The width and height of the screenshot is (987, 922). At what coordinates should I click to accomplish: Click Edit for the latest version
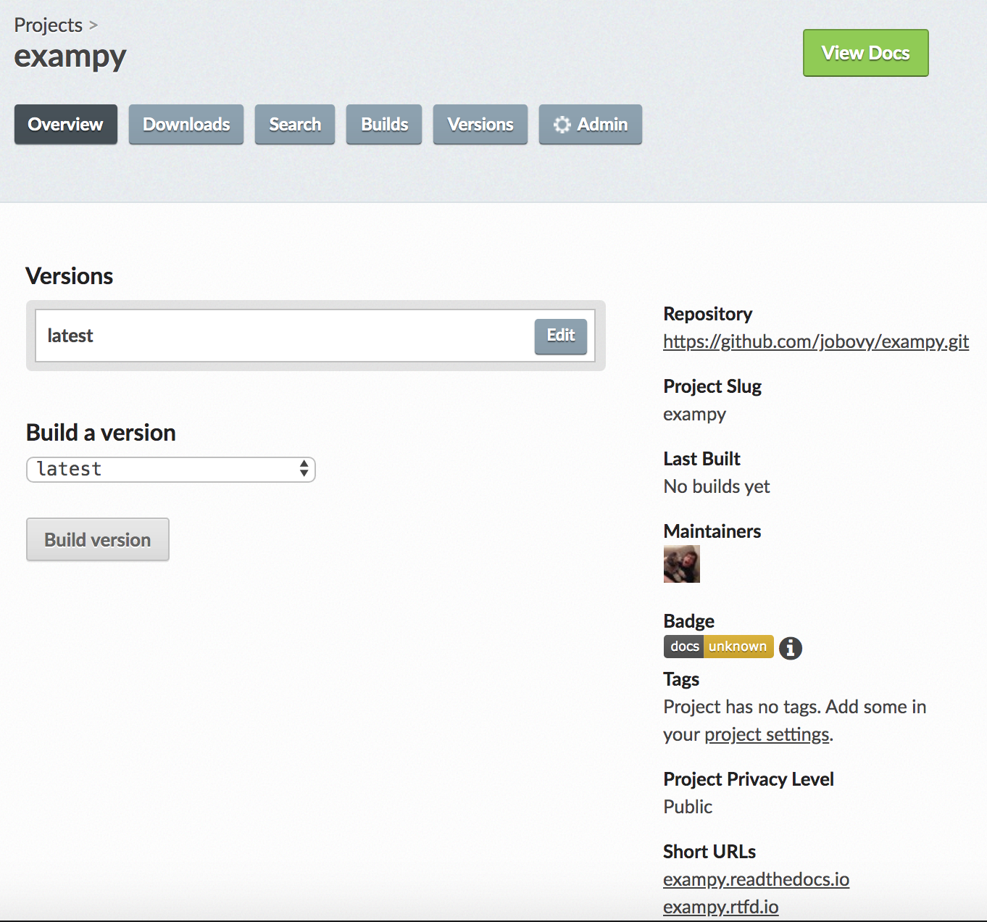[x=561, y=336]
